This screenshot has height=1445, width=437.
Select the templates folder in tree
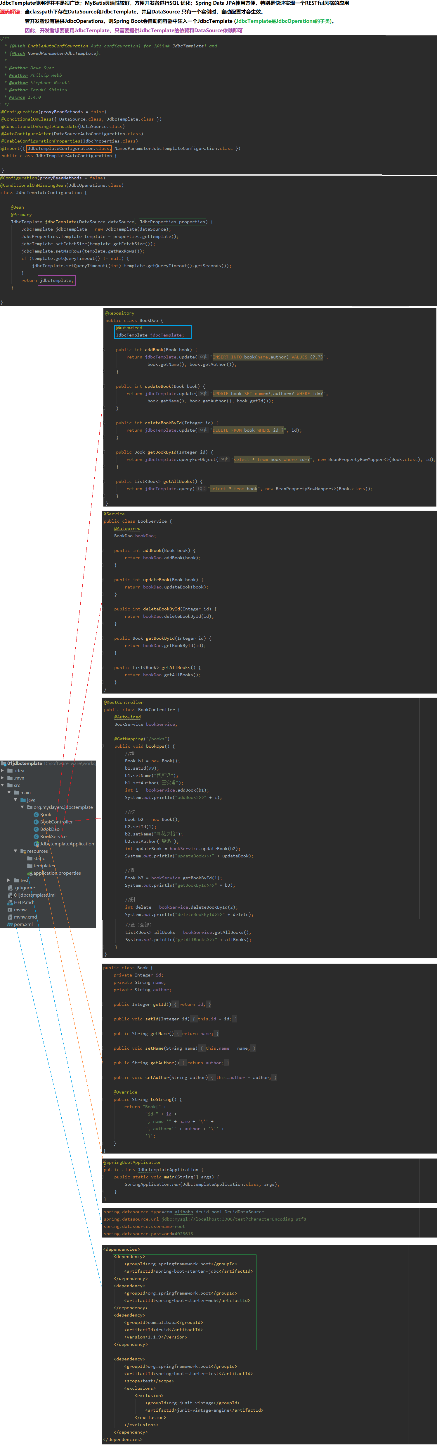[x=44, y=866]
